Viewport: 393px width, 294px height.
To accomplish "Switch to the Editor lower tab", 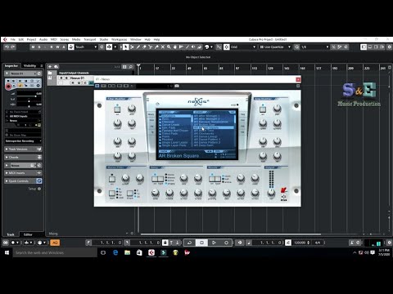I will 28,234.
